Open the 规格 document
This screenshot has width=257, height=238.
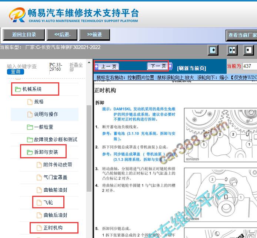point(39,102)
